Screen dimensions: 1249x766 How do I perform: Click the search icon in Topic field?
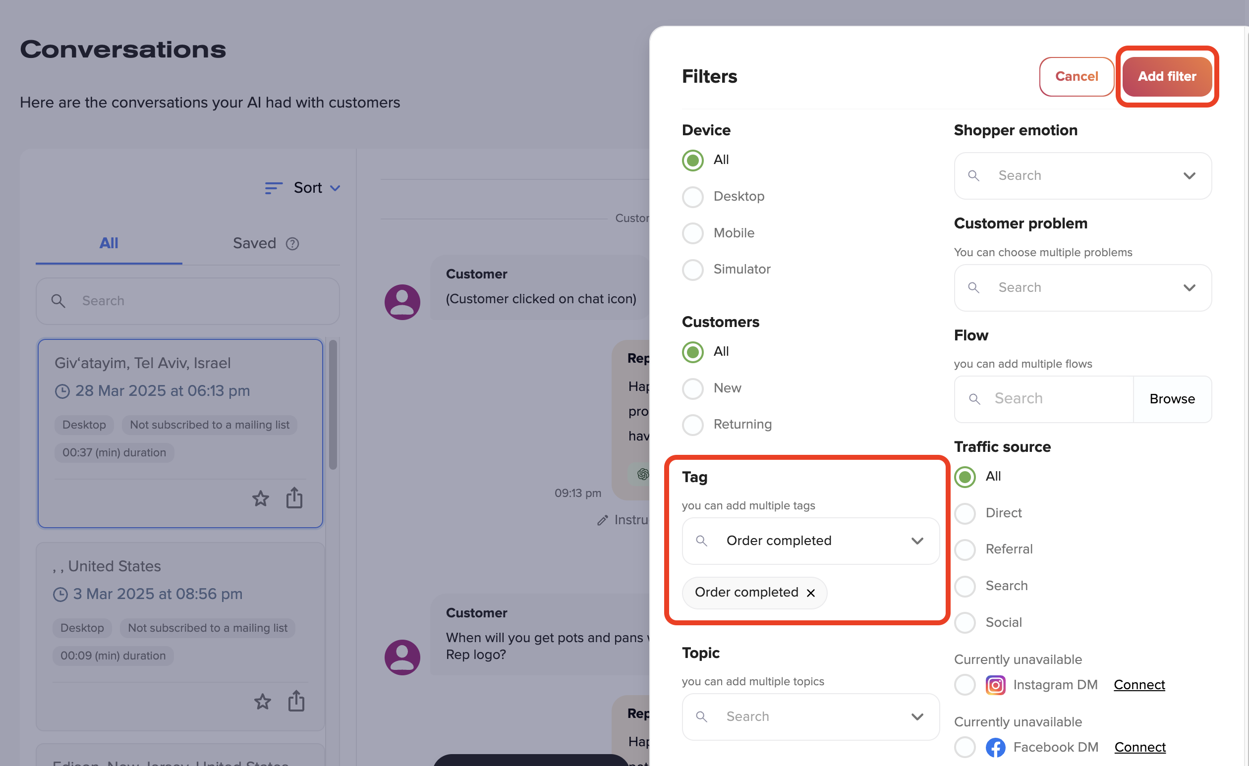coord(701,717)
